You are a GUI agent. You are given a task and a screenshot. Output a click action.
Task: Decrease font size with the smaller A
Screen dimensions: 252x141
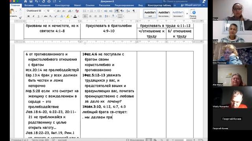(x=64, y=11)
